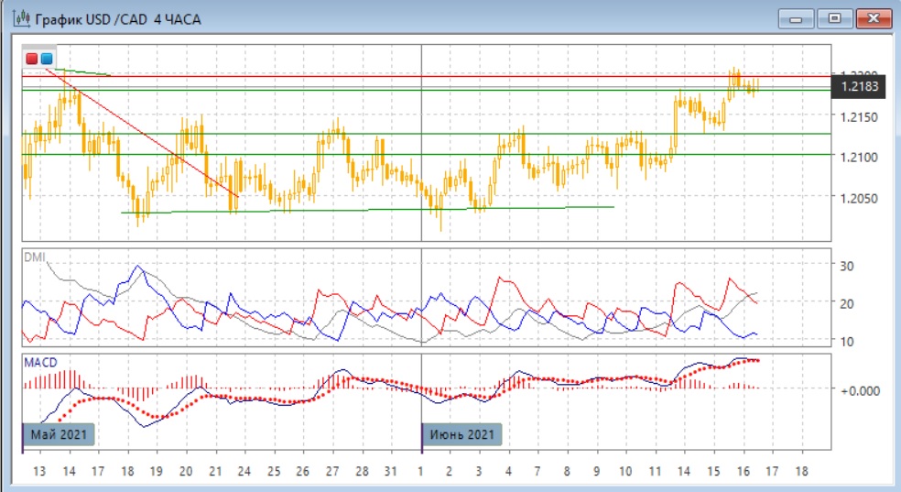The height and width of the screenshot is (492, 901).
Task: Click the current price label 1.2183
Action: pyautogui.click(x=861, y=87)
